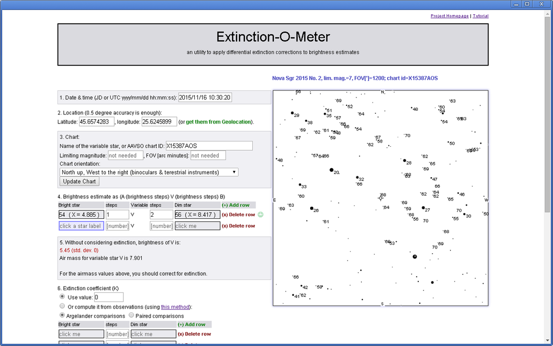Choose Or compute it from observations option
The height and width of the screenshot is (346, 553).
pyautogui.click(x=62, y=306)
